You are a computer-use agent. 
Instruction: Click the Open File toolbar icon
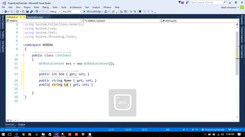23,12
